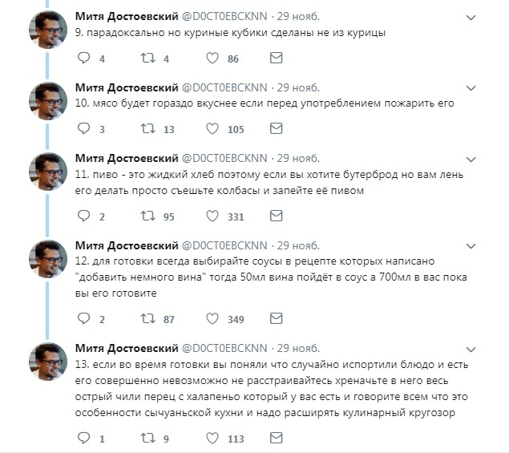Retweet tweet 11 about beer

point(147,216)
